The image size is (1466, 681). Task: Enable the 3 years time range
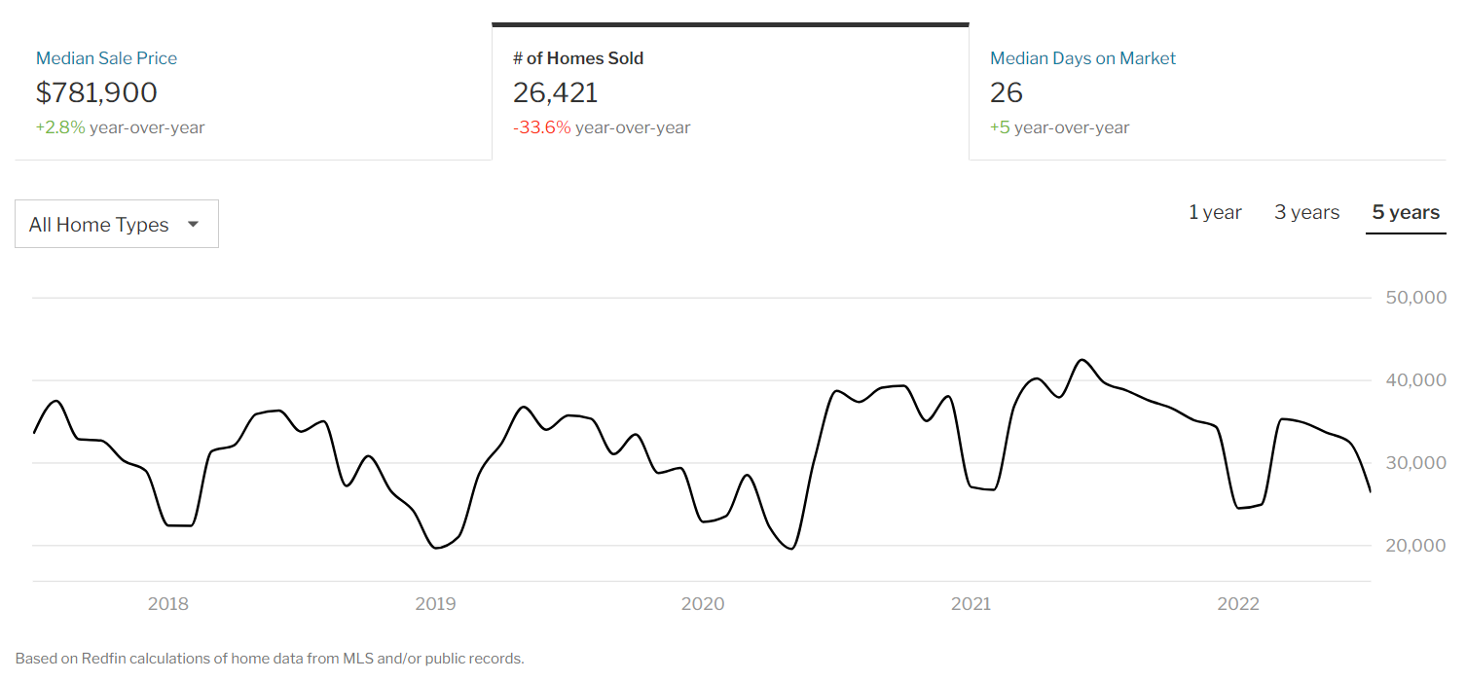click(x=1305, y=212)
